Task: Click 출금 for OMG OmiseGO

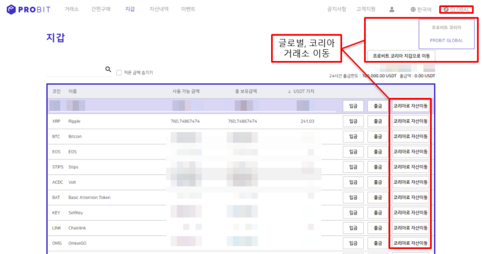Action: coord(378,243)
